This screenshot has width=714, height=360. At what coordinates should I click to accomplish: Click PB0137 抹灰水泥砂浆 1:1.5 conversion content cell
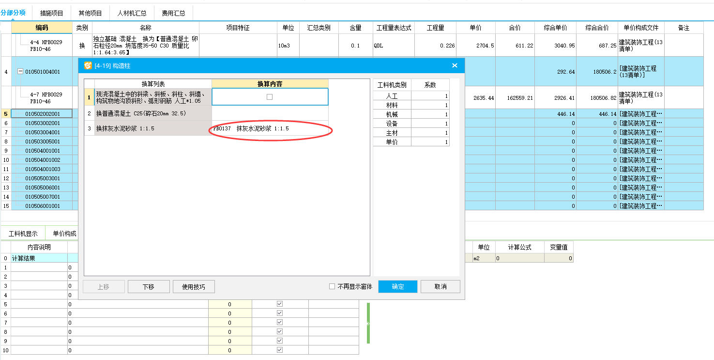coord(270,128)
